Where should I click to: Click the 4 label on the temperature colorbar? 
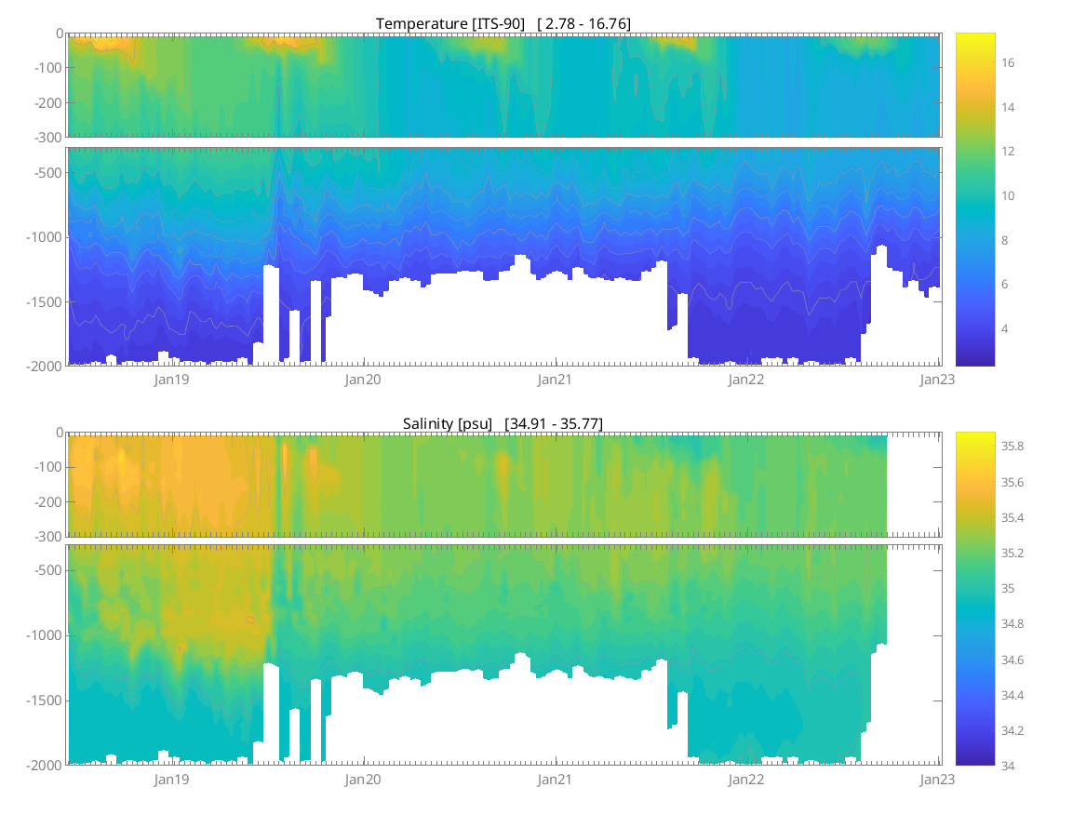pos(1005,328)
